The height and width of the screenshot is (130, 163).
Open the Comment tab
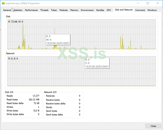point(140,10)
